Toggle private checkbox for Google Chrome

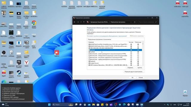[x=131, y=63]
